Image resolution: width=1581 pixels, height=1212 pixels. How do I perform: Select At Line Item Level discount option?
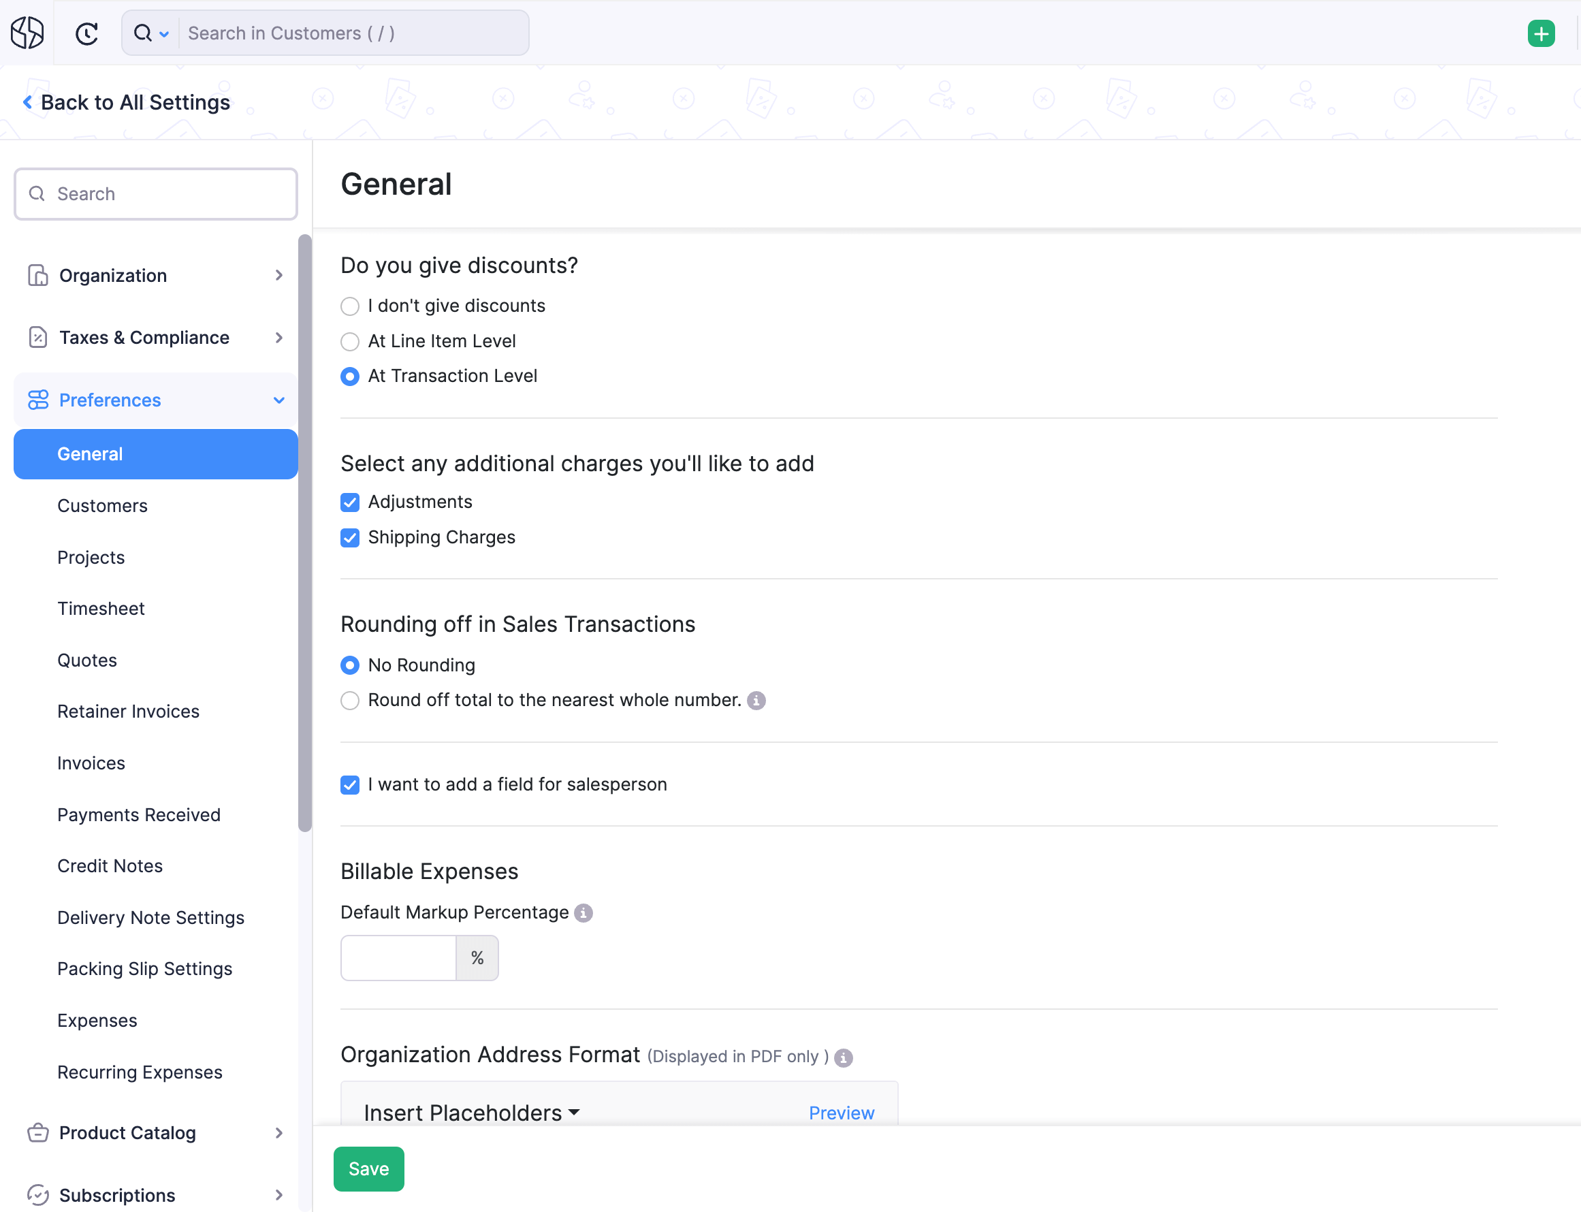coord(350,340)
